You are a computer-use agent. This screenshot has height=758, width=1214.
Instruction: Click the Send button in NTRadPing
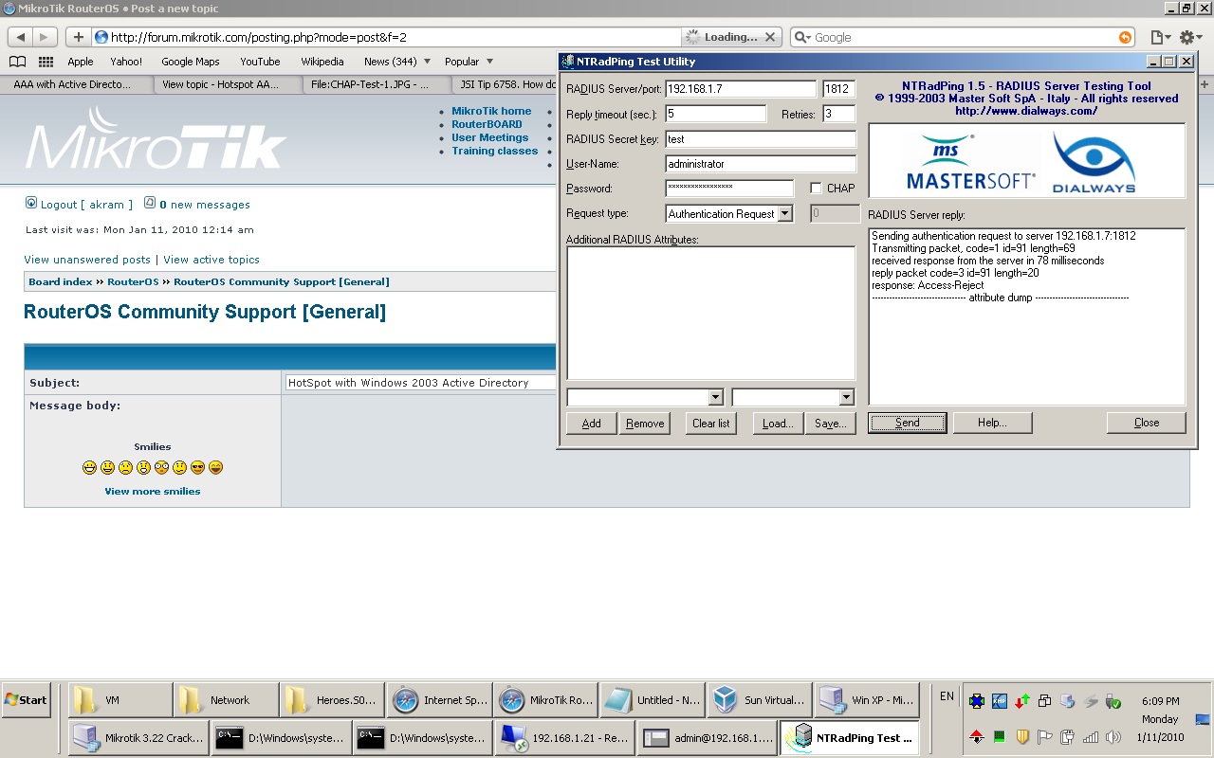pos(908,423)
